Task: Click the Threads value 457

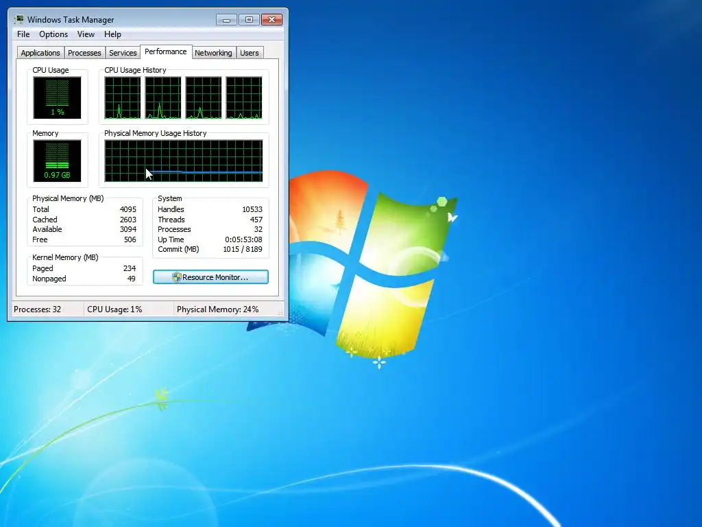Action: pos(256,220)
